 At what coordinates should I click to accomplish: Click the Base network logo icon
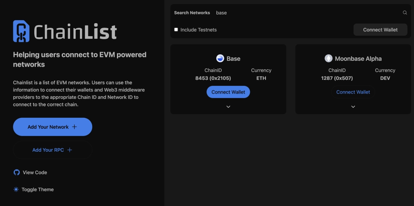point(220,59)
